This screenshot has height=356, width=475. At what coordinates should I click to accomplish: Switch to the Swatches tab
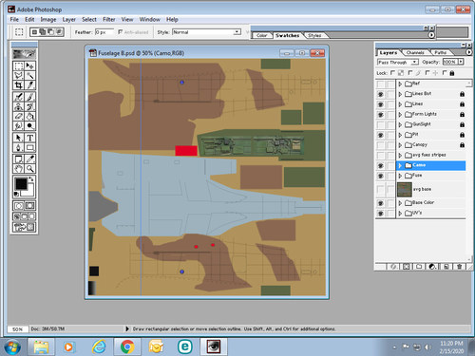pos(287,35)
